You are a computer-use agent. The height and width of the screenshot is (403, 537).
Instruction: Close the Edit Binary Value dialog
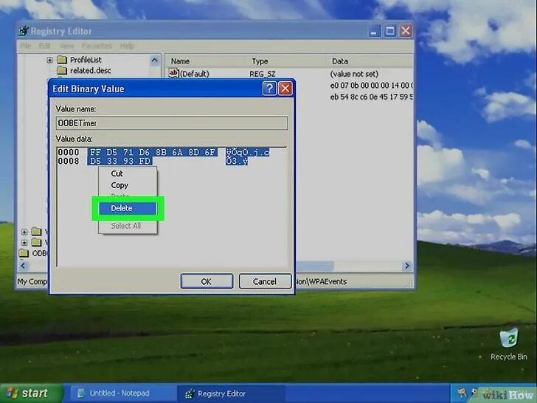pyautogui.click(x=285, y=89)
